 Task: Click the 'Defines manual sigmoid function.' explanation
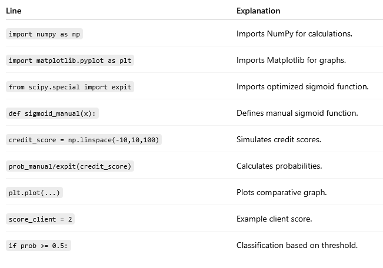297,113
